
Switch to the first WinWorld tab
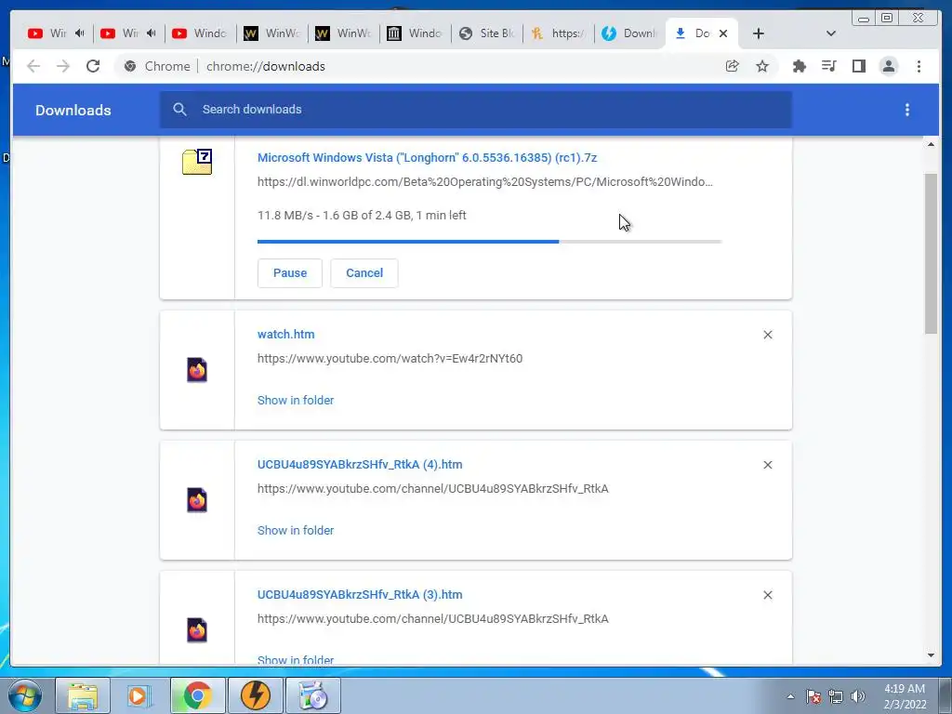tap(271, 33)
